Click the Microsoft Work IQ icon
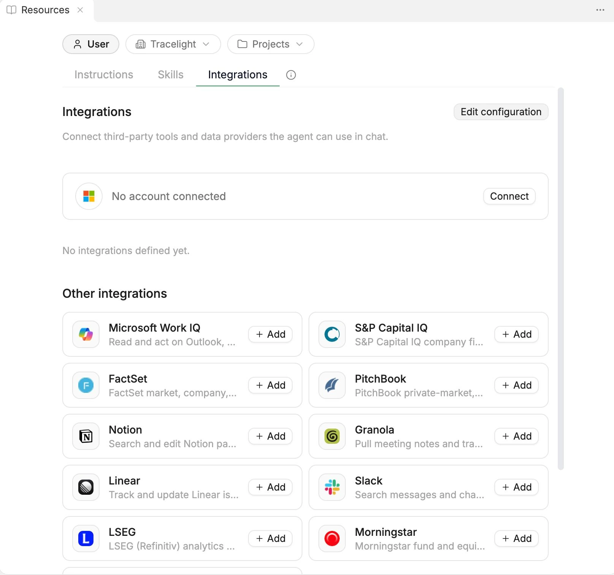Image resolution: width=614 pixels, height=575 pixels. 86,334
